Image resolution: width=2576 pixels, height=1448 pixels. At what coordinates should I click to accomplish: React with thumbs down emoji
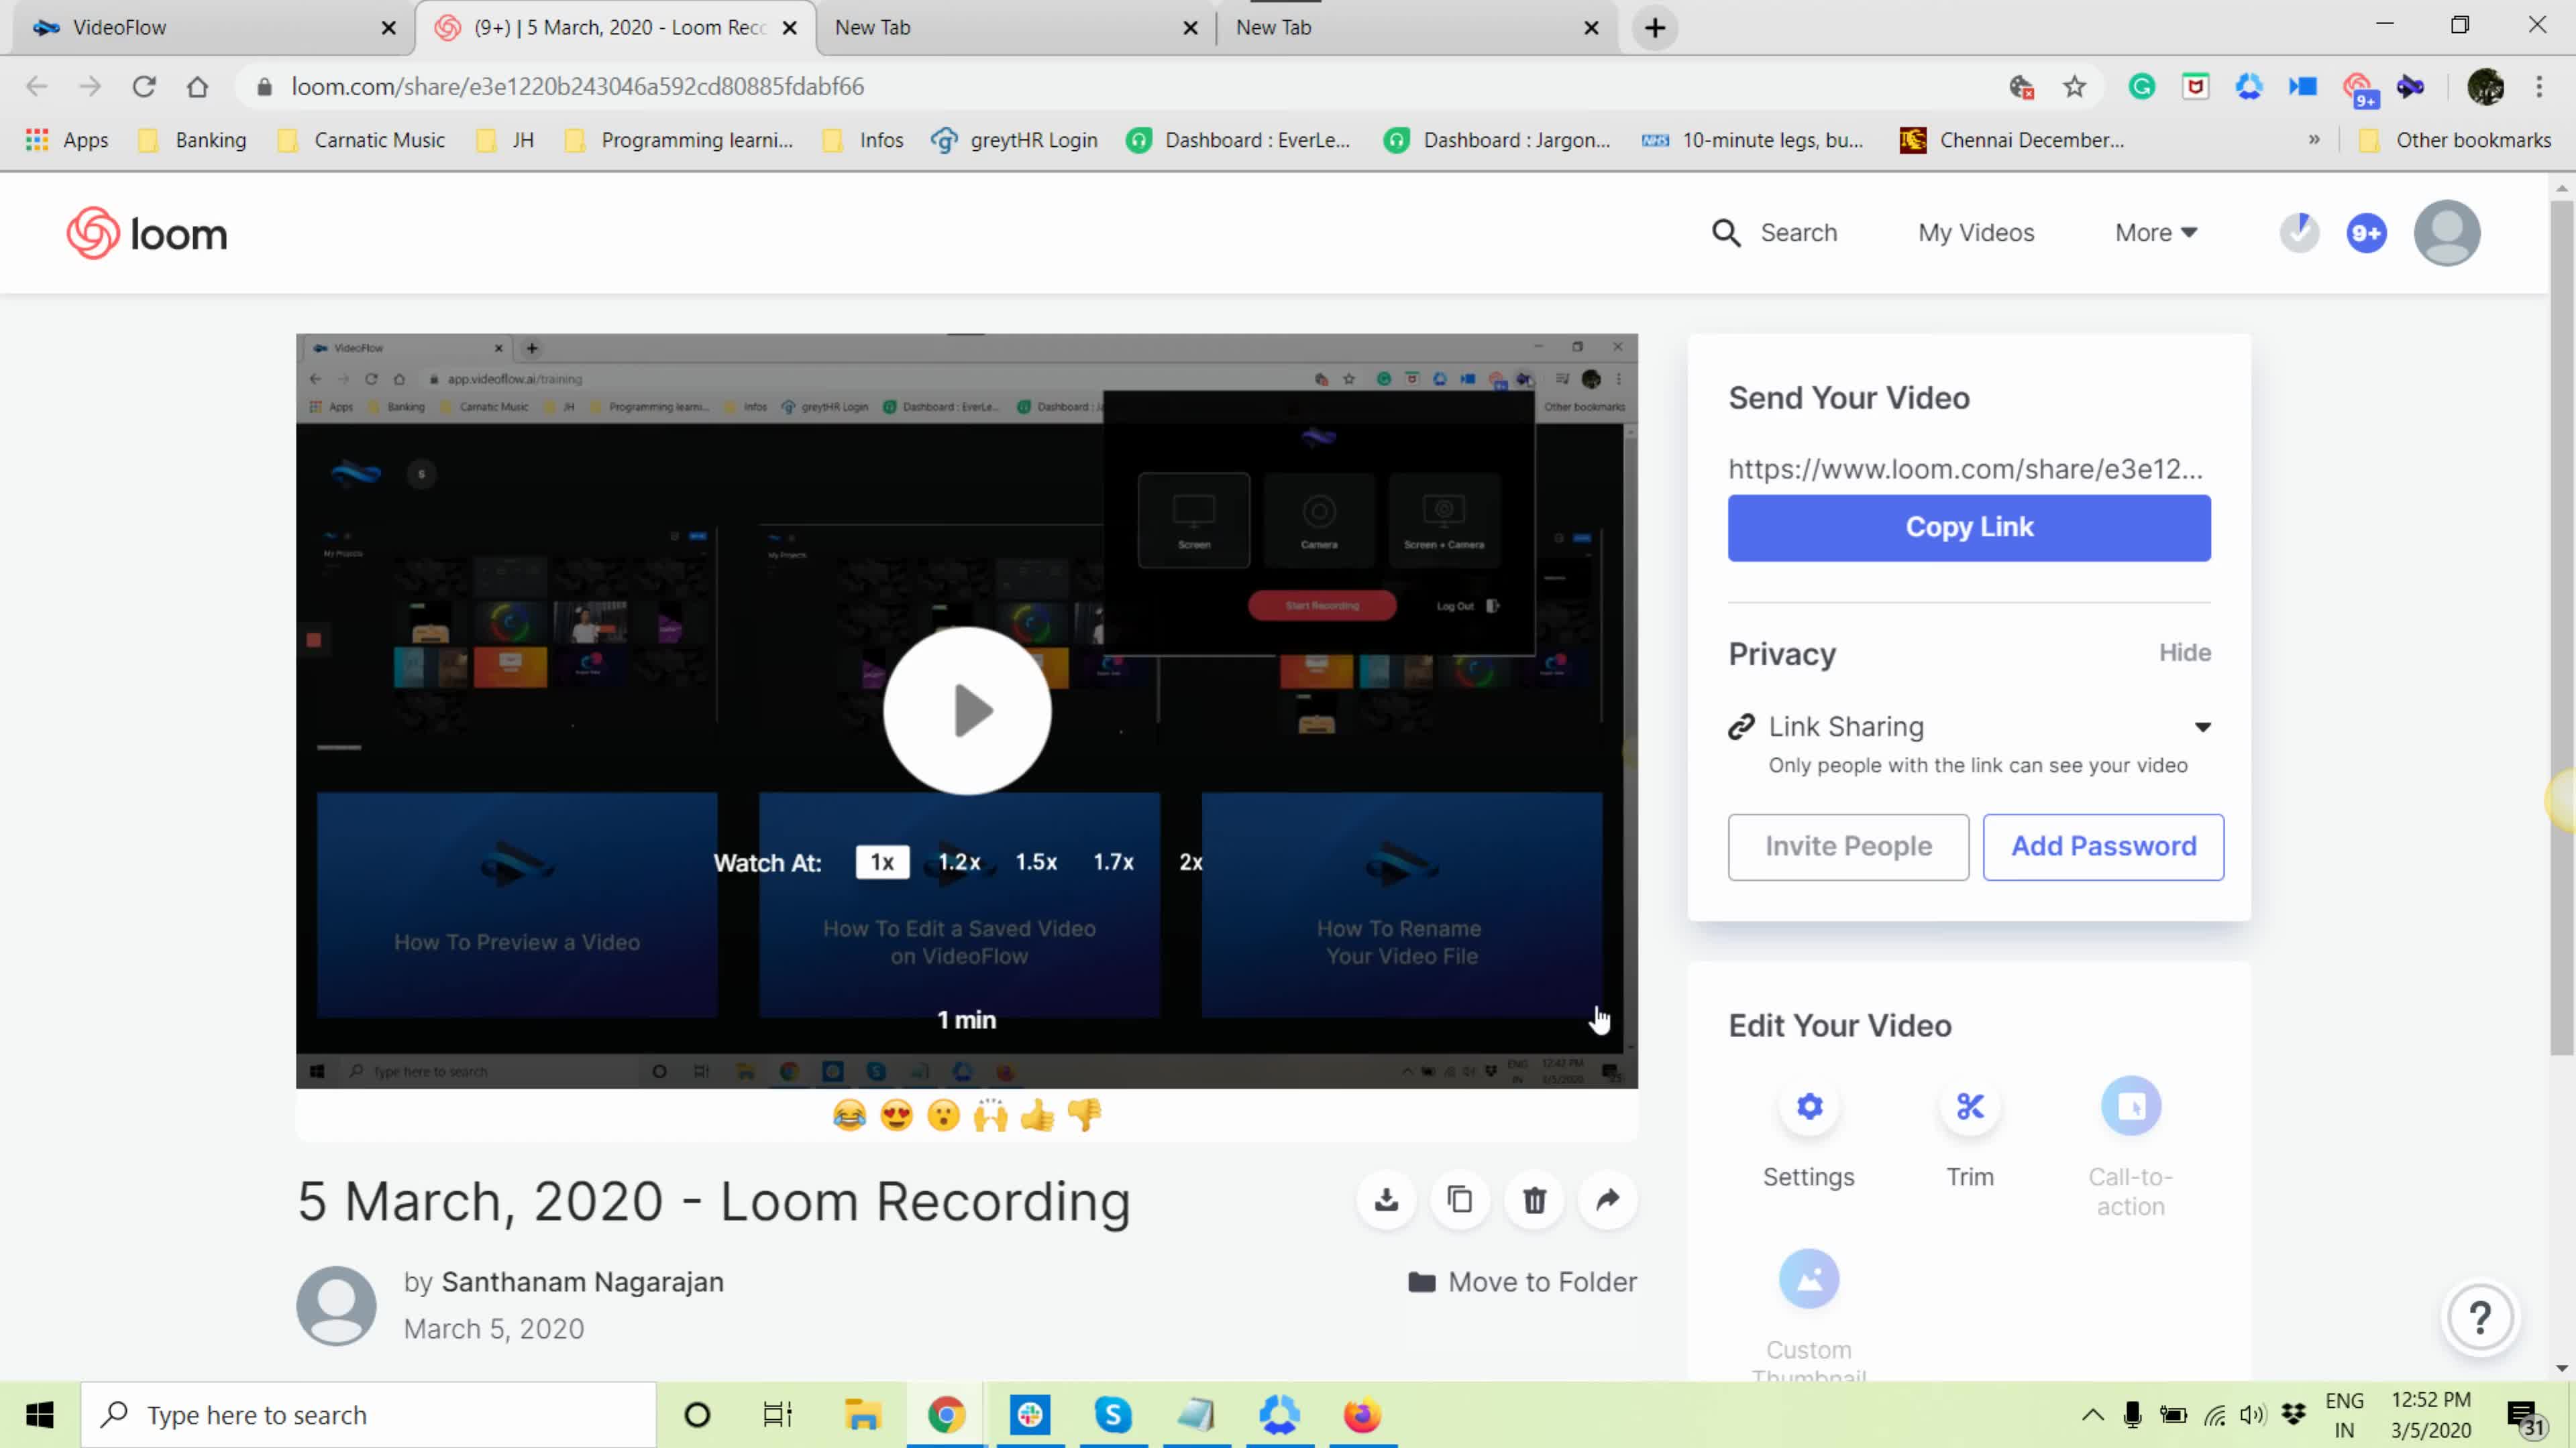[x=1085, y=1115]
